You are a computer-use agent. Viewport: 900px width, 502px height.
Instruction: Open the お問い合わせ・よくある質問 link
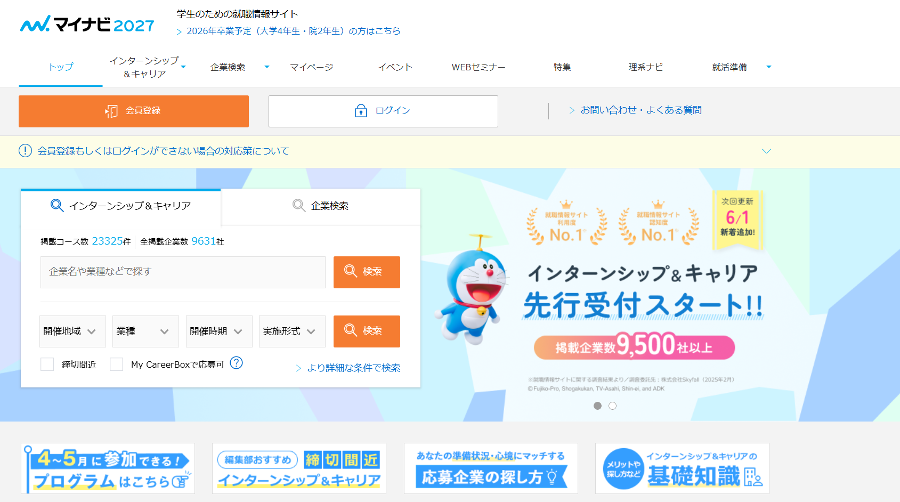tap(640, 110)
